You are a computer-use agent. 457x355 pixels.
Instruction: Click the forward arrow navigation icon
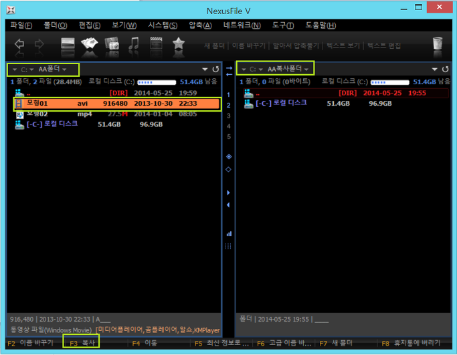tap(39, 44)
